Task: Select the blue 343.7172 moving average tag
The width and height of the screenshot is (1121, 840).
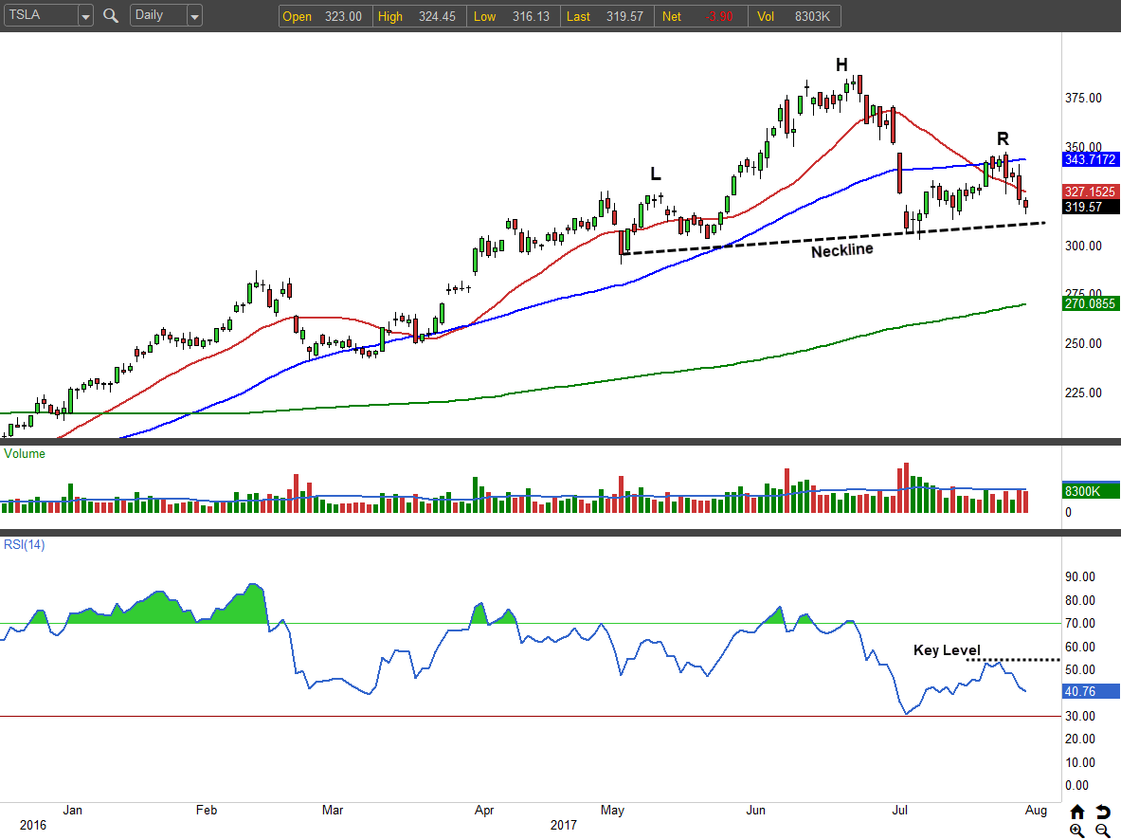Action: point(1091,159)
